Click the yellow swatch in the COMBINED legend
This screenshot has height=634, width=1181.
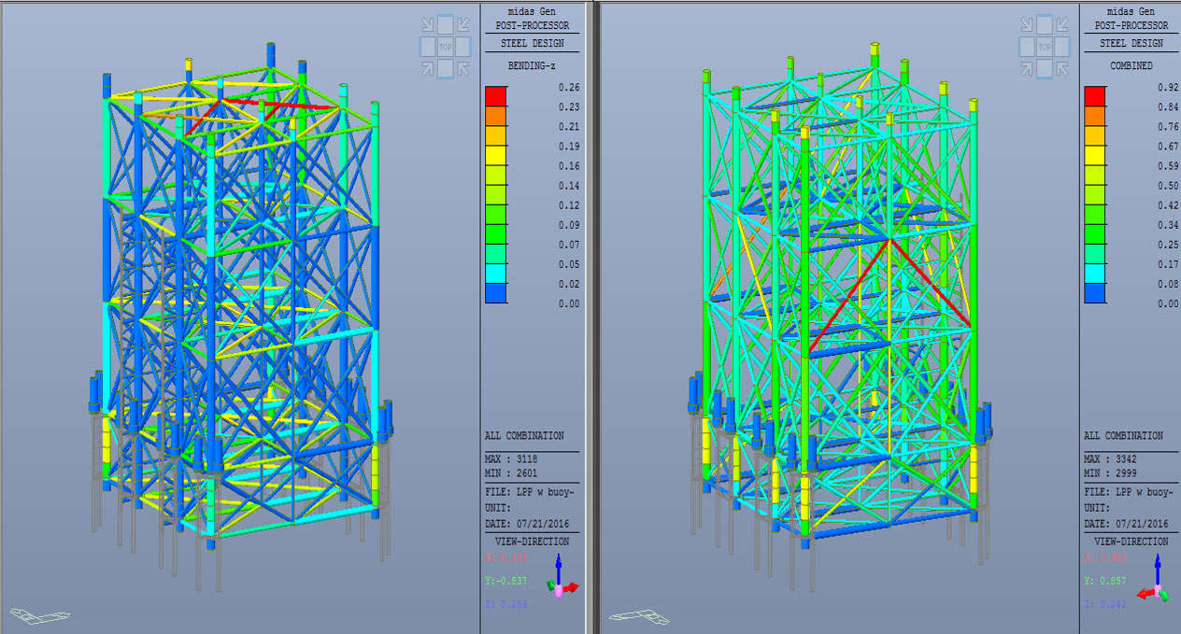pos(1094,155)
